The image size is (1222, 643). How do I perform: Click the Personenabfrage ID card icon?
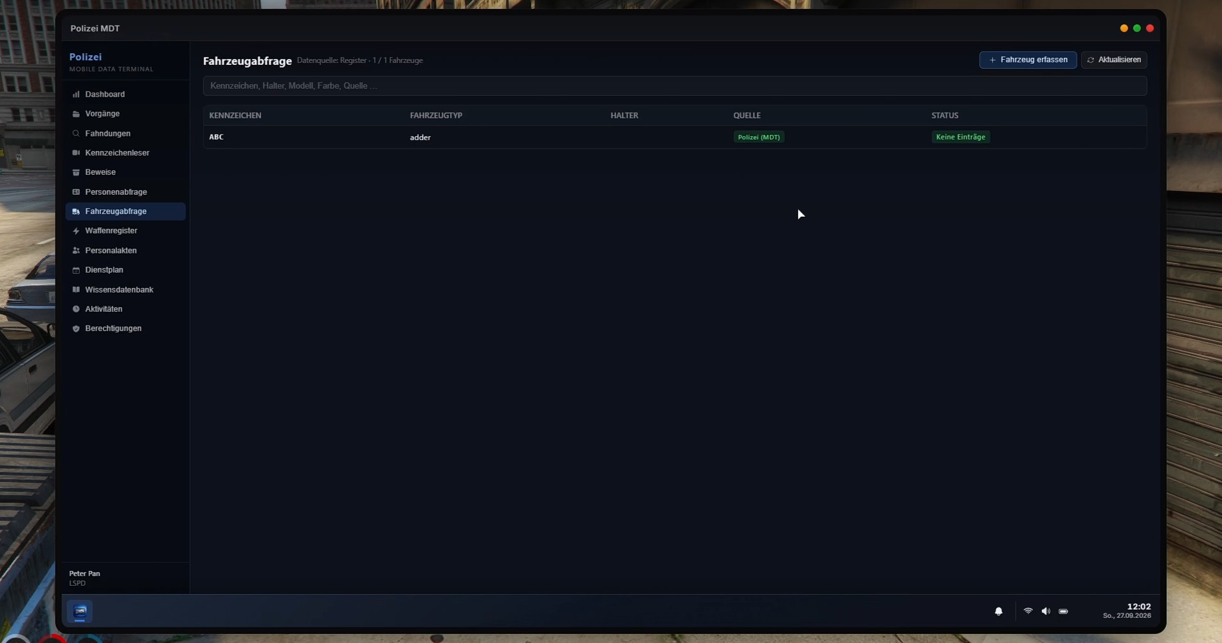[76, 192]
